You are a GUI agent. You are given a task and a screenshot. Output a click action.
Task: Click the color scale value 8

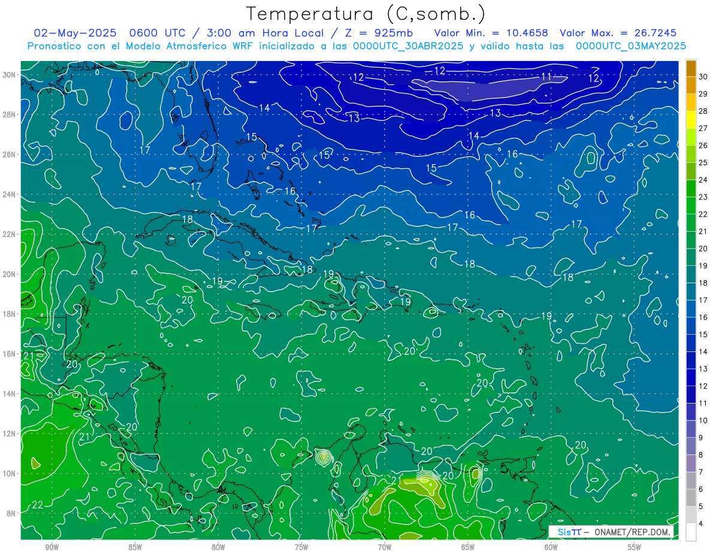pos(702,455)
